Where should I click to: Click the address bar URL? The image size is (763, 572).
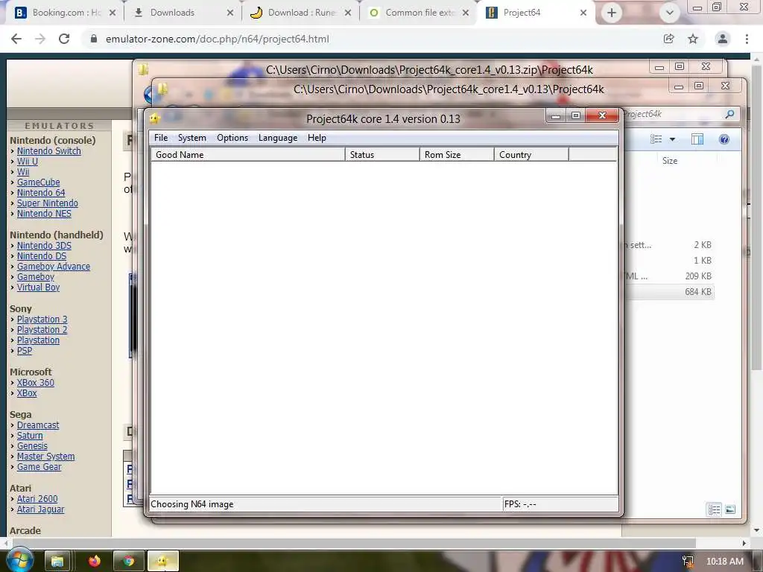tap(218, 39)
